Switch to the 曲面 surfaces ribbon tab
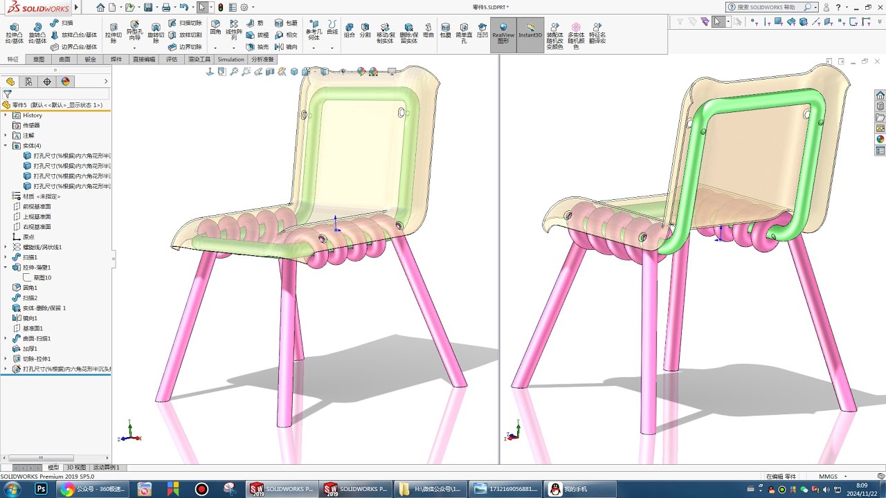Image resolution: width=886 pixels, height=498 pixels. [64, 59]
